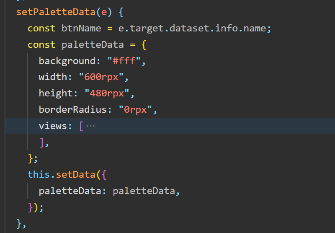Click the views property key
335x233 pixels.
[53, 126]
